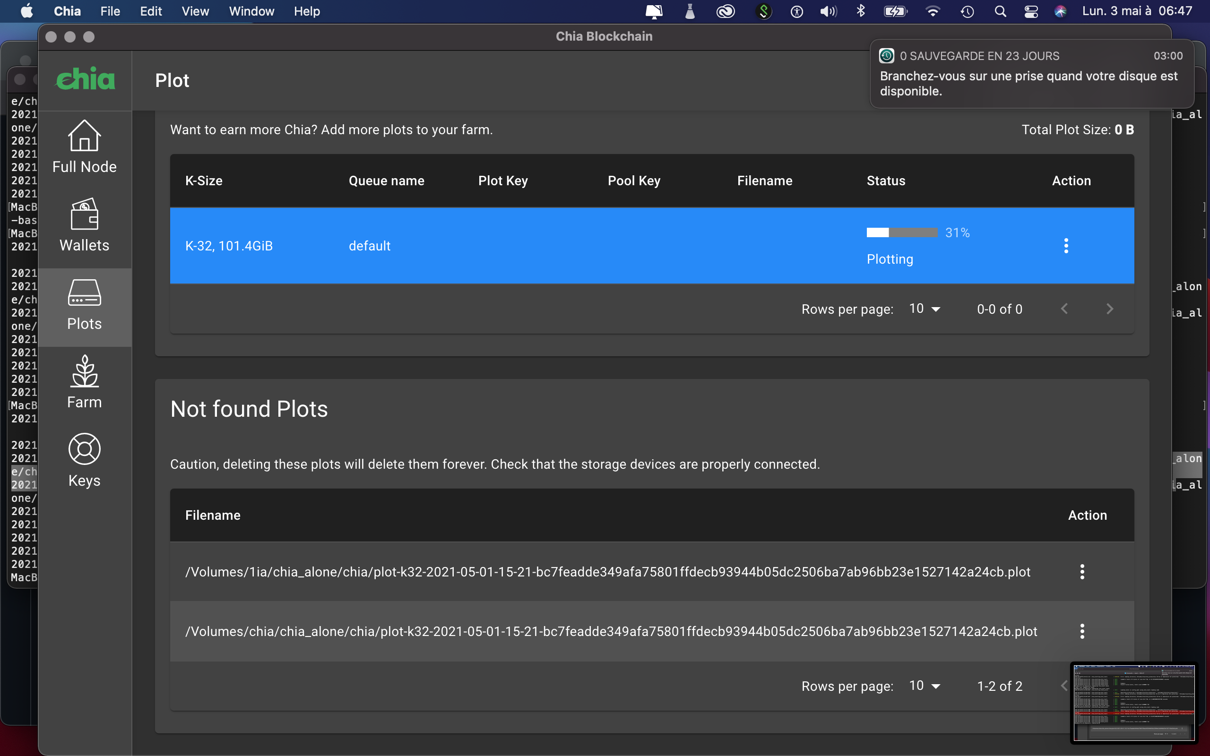
Task: Click the Chia logo in sidebar
Action: [86, 79]
